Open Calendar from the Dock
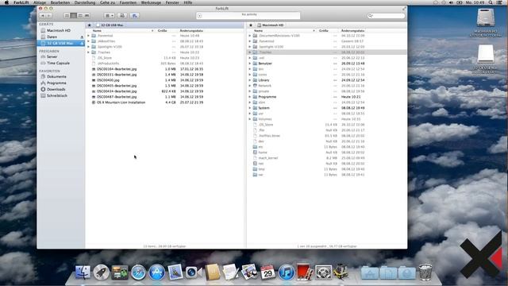The image size is (508, 286). 268,272
